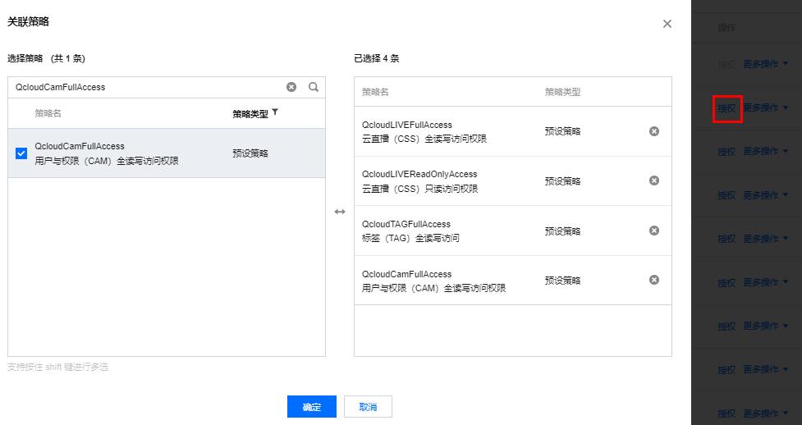Click the magnifier search icon
802x425 pixels.
point(314,87)
